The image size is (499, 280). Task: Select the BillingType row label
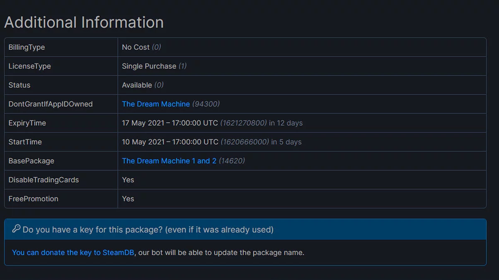pyautogui.click(x=27, y=47)
